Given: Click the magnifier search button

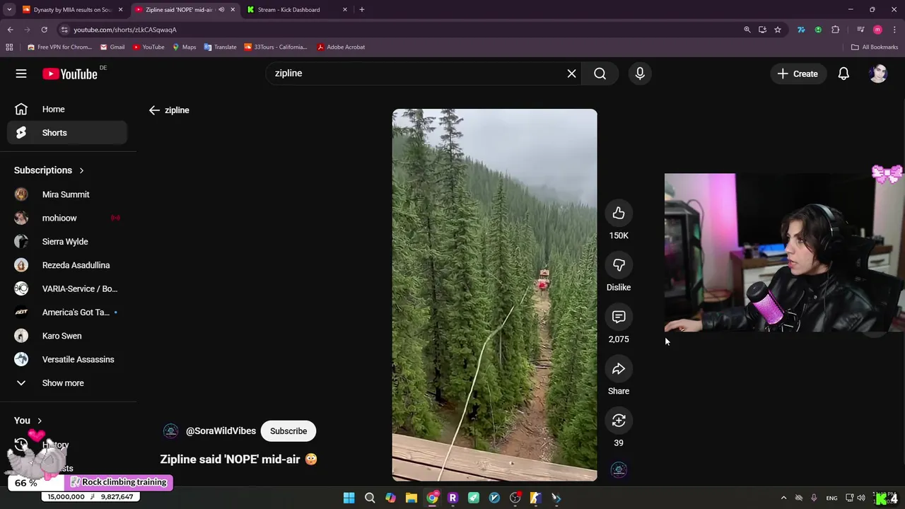Looking at the screenshot, I should coord(600,74).
